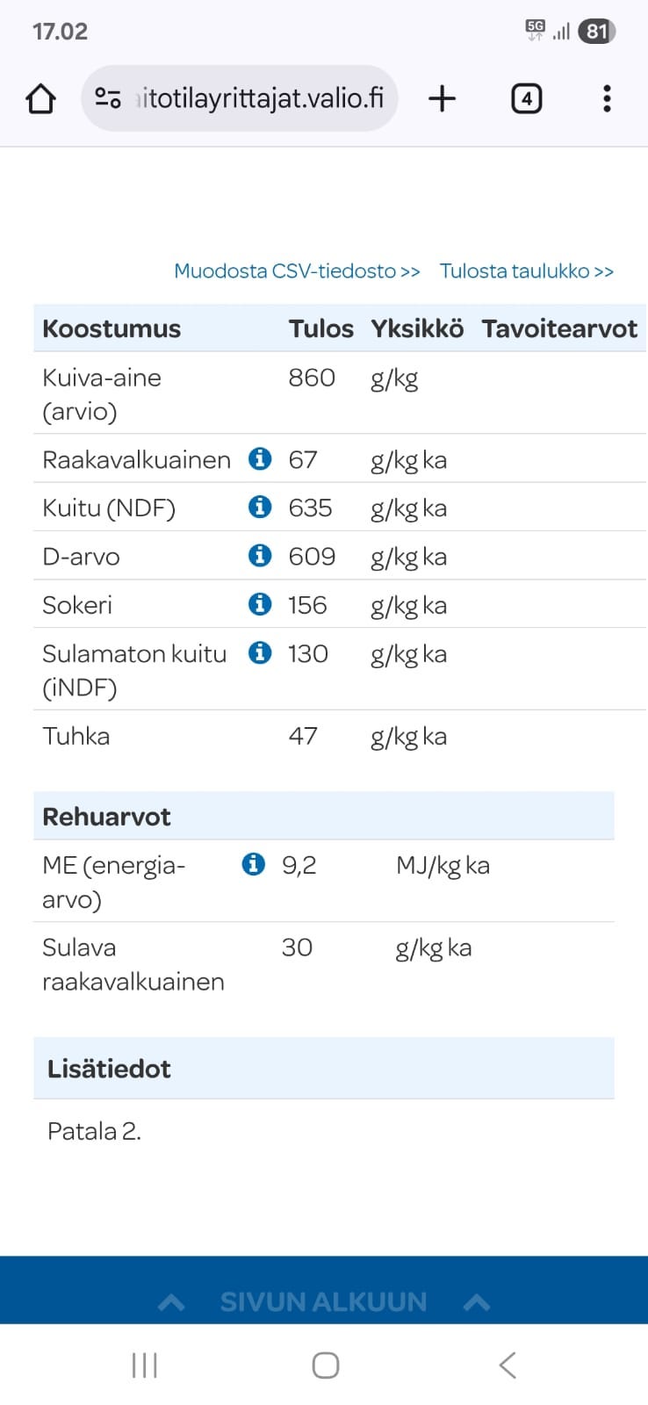Show info for Sulamaton kuitu (iNDF)
648x1405 pixels.
point(260,652)
